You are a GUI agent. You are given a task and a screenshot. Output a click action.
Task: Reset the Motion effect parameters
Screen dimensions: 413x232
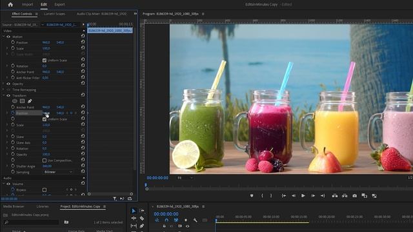(x=83, y=36)
